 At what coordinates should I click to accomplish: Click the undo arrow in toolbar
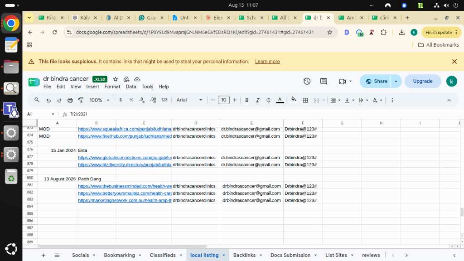click(x=48, y=100)
